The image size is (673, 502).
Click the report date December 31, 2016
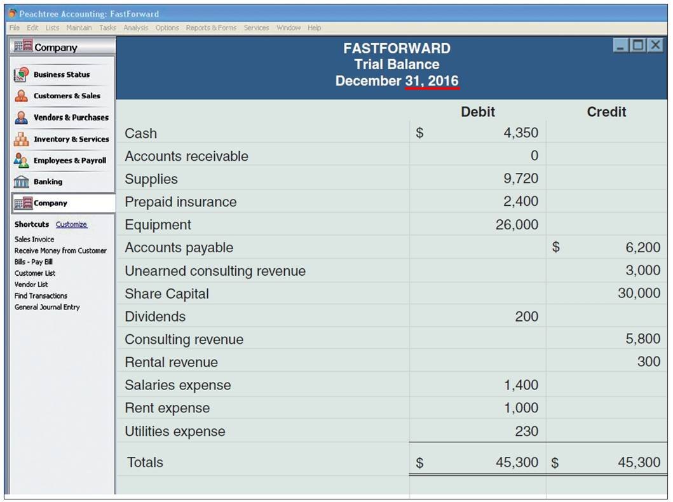click(397, 81)
